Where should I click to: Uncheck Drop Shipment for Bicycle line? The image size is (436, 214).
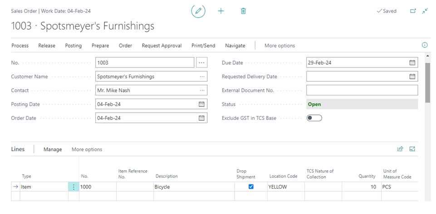point(251,187)
